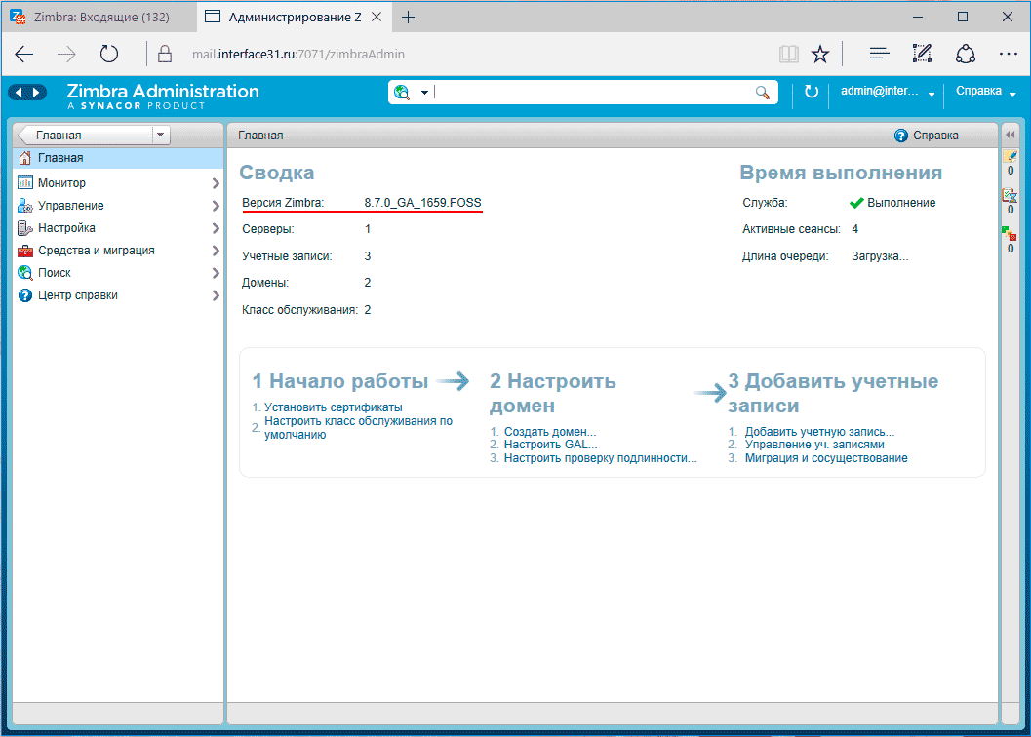
Task: Click the browser favorites star icon
Action: point(820,54)
